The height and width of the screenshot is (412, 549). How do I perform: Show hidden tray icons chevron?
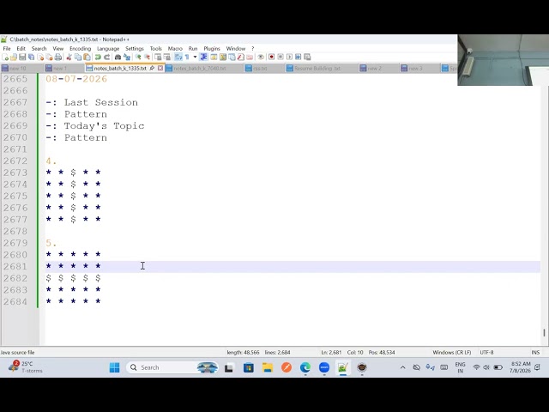pyautogui.click(x=402, y=367)
